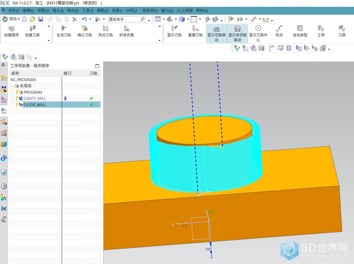The height and width of the screenshot is (264, 354).
Task: Open the navigator view toolbar options arrow
Action: point(36,58)
